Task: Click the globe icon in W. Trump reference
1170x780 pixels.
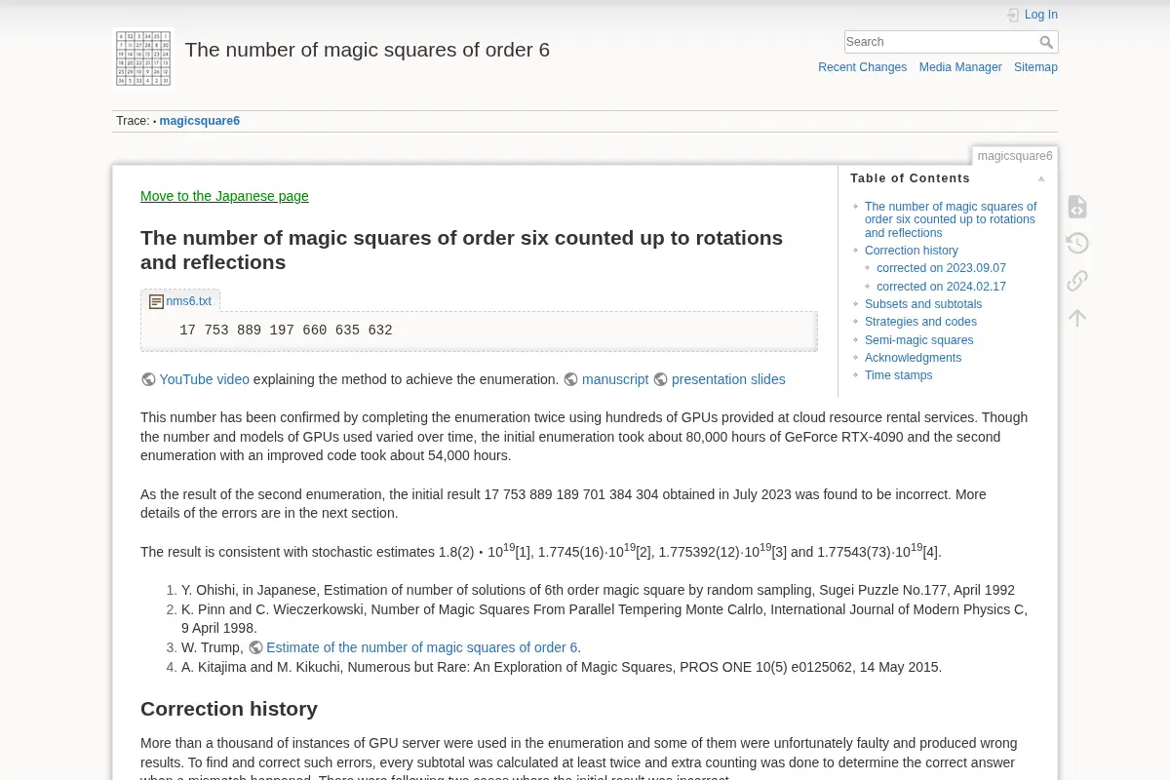Action: [x=255, y=647]
